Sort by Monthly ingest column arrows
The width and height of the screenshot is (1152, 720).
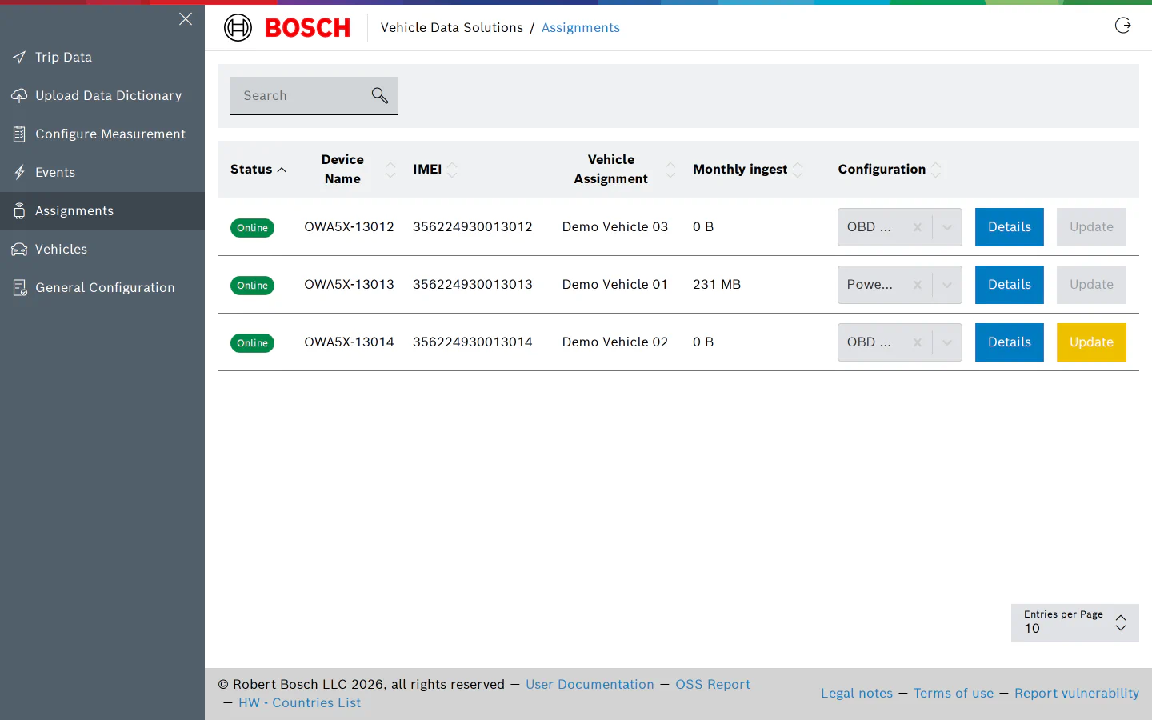798,170
